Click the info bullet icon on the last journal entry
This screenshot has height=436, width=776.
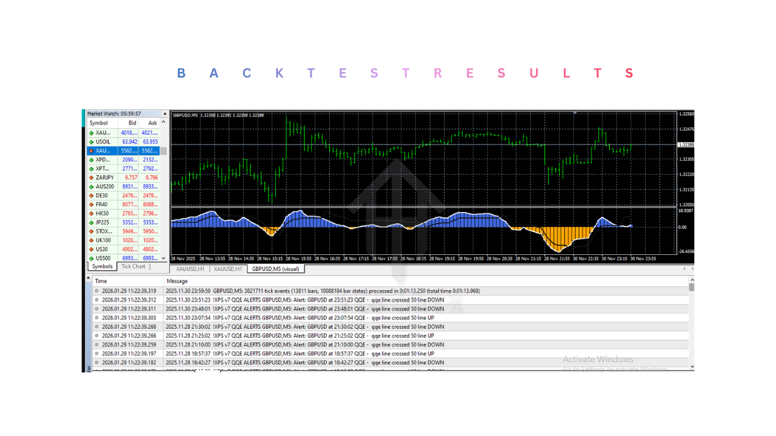[x=96, y=362]
